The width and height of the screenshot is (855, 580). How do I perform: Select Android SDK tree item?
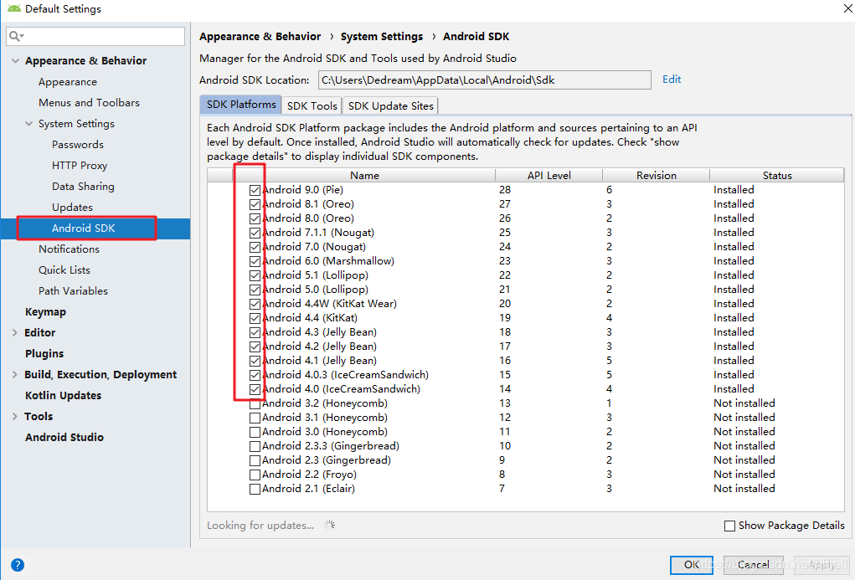84,228
